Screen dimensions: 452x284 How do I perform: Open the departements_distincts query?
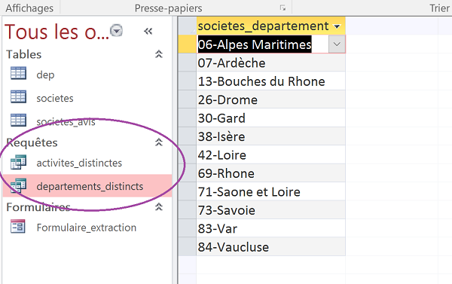pos(90,186)
